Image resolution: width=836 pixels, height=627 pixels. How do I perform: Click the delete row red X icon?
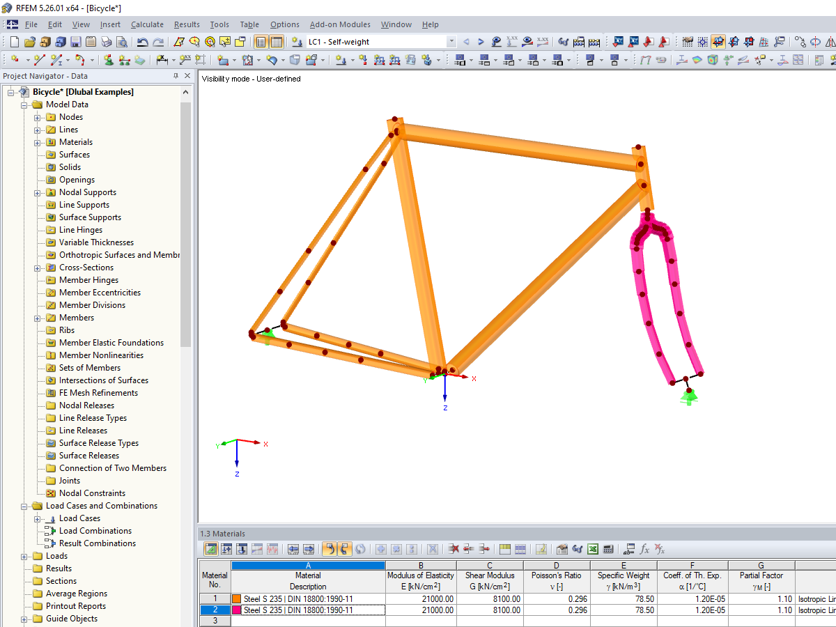click(454, 549)
